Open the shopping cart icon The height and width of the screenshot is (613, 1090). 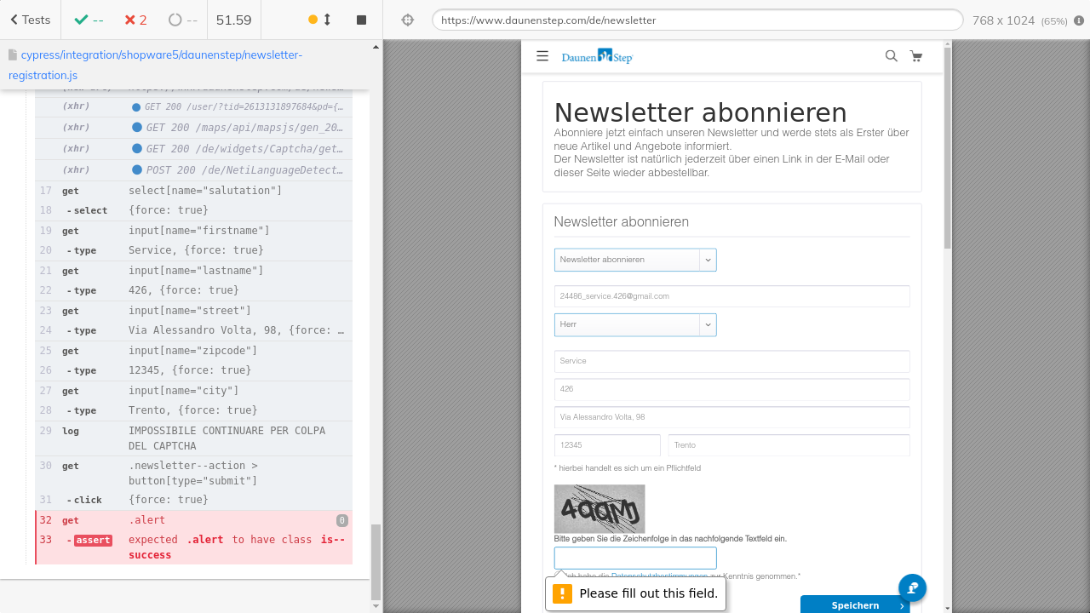[916, 56]
